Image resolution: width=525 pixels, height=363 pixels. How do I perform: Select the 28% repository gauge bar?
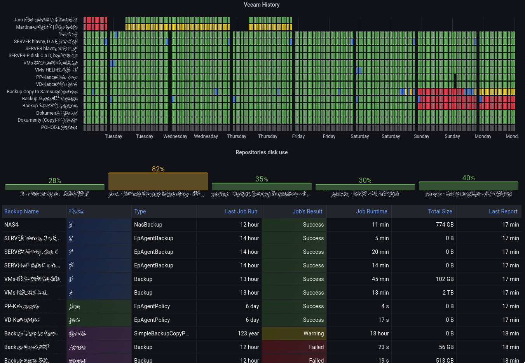(x=55, y=187)
